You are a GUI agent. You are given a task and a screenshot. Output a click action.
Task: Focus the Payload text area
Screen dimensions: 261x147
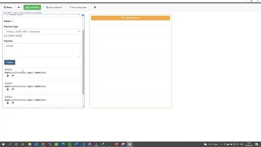(x=42, y=50)
